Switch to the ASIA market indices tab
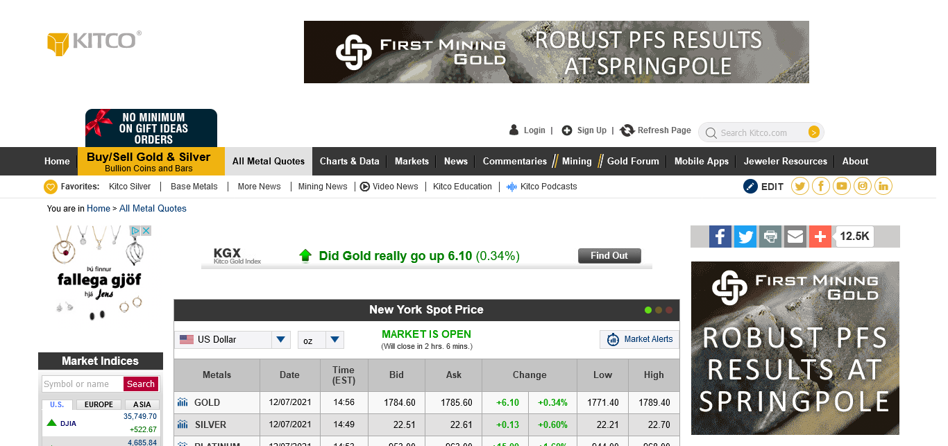Viewport: 948px width, 446px height. [142, 404]
